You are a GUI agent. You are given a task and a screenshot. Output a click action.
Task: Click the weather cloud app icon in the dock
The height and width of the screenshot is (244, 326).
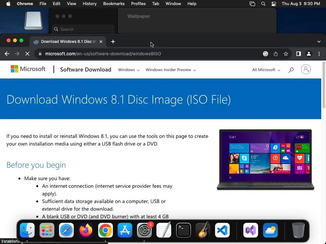coord(270,230)
